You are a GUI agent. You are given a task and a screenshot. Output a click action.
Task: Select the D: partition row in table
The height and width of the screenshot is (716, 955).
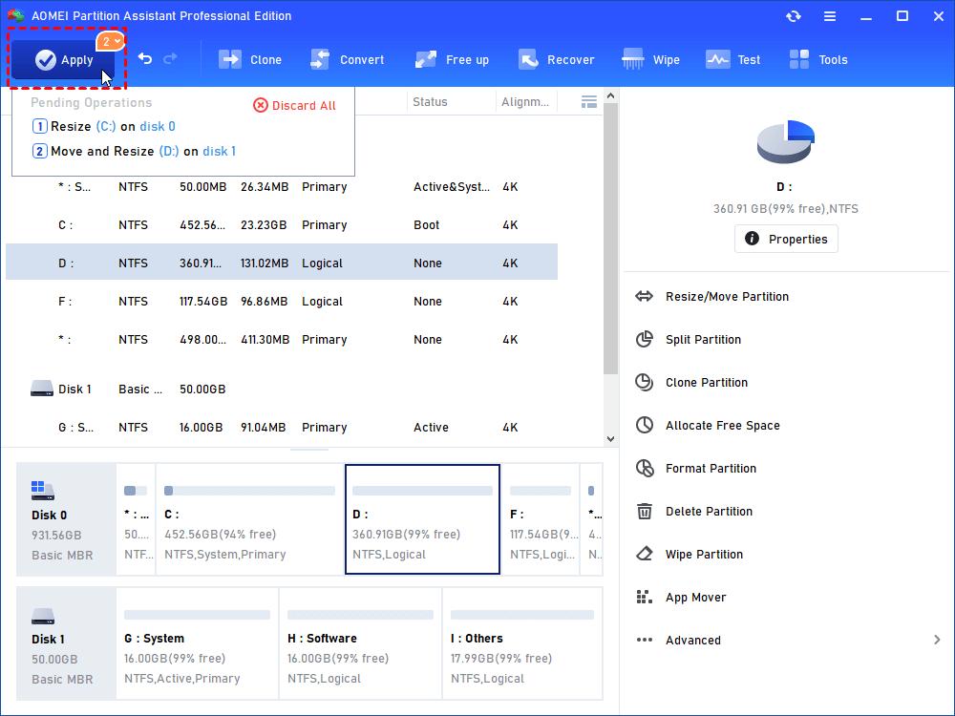[282, 263]
